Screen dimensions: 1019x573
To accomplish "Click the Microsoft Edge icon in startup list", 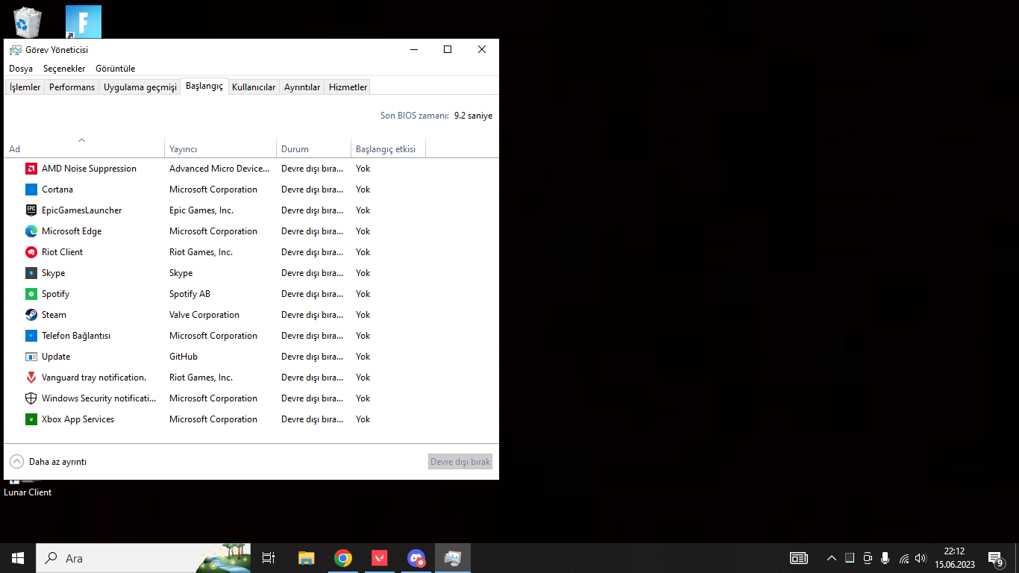I will (x=31, y=231).
